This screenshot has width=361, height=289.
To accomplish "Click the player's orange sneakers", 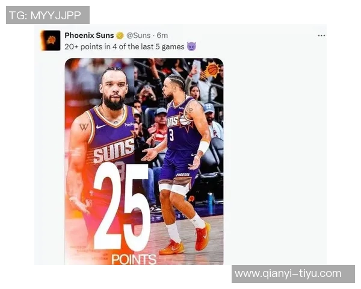I will pos(185,240).
